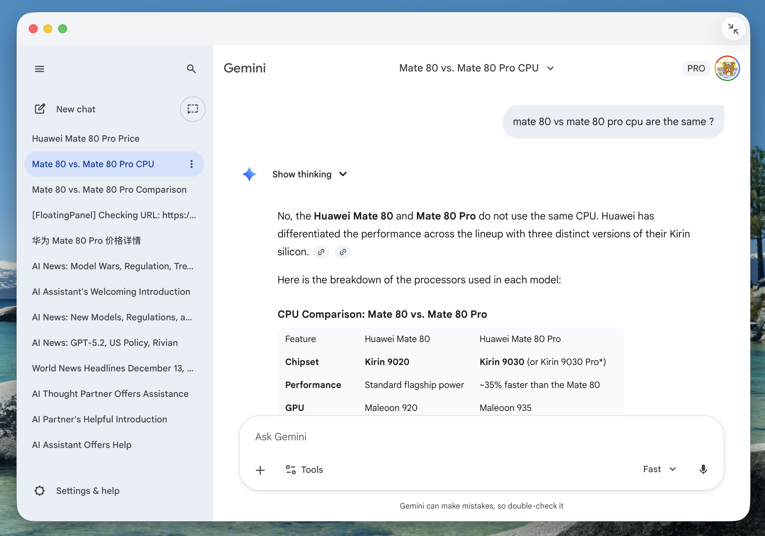This screenshot has height=536, width=765.
Task: Click the Gemini sparkle icon beside the response
Action: pos(249,174)
